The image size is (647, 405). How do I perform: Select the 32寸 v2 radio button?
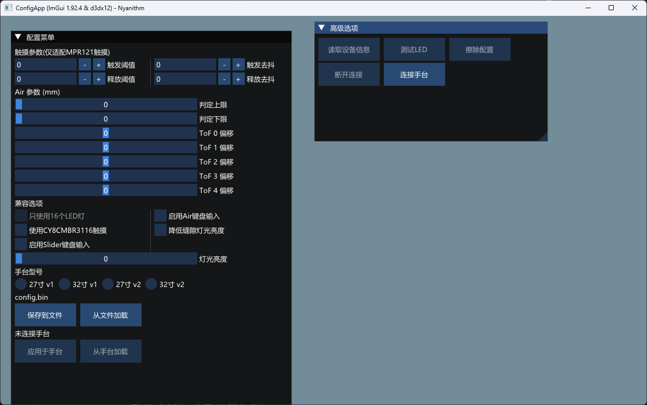[x=151, y=284]
